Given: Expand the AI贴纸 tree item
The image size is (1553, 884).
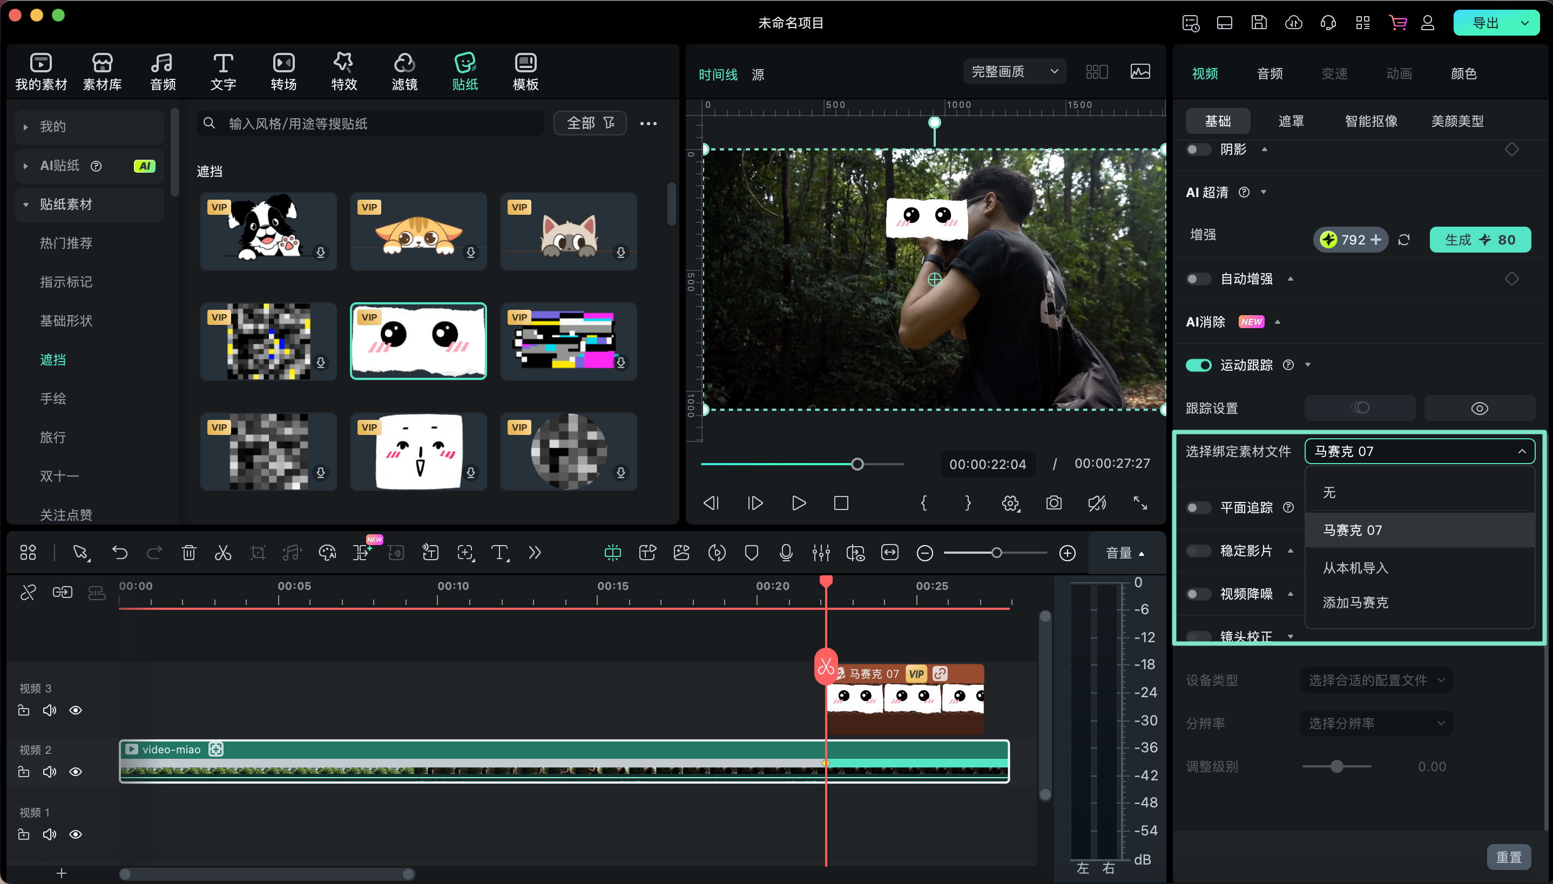Looking at the screenshot, I should [25, 166].
